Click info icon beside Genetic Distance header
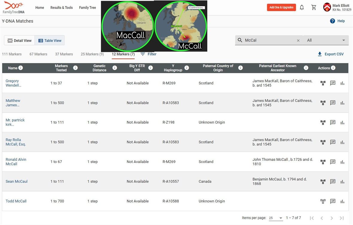353x225 pixels. (115, 68)
